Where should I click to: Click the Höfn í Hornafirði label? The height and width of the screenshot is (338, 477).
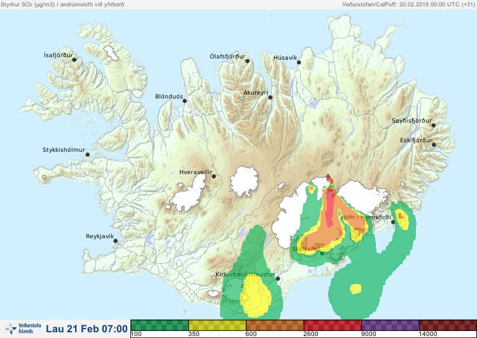[x=366, y=217]
